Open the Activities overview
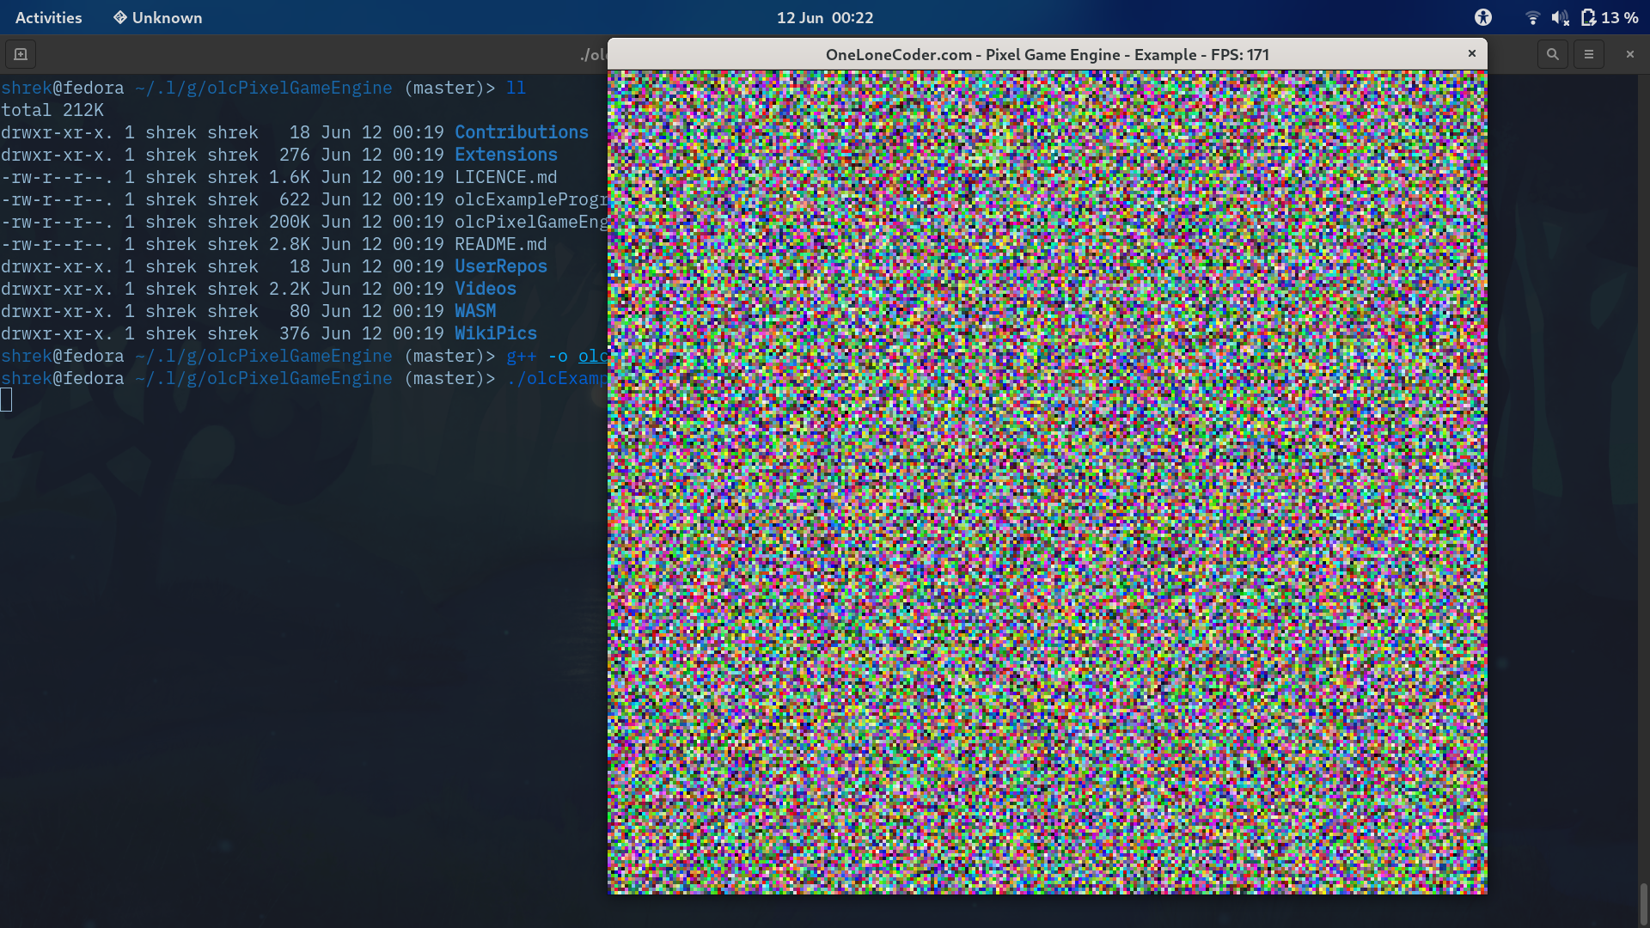Viewport: 1650px width, 928px height. (47, 17)
